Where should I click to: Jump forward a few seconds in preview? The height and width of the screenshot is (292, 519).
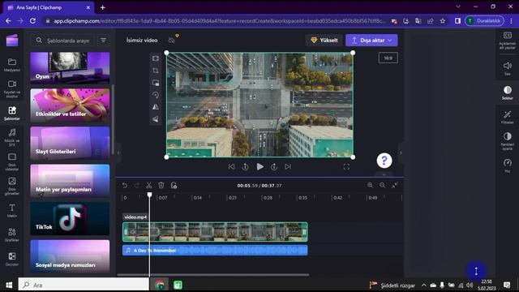(274, 167)
